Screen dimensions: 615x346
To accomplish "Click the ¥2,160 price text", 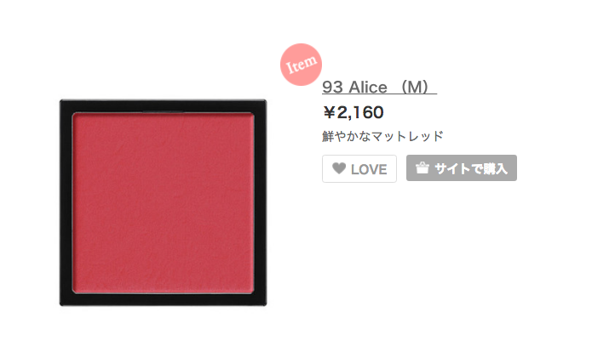I will [353, 113].
